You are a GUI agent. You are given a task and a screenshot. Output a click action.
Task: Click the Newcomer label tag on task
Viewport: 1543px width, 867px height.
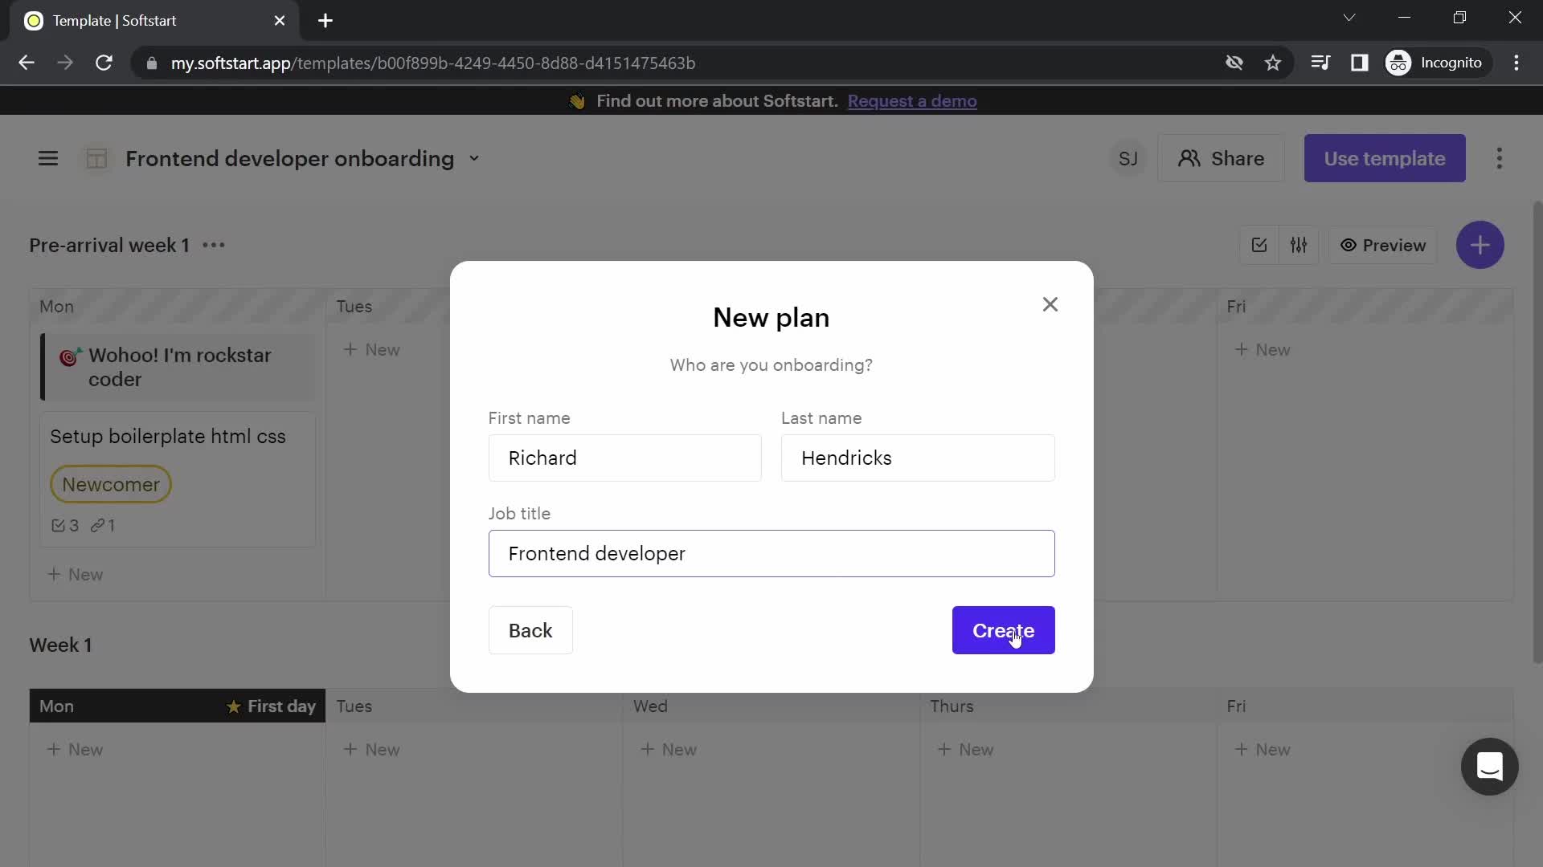pyautogui.click(x=111, y=486)
